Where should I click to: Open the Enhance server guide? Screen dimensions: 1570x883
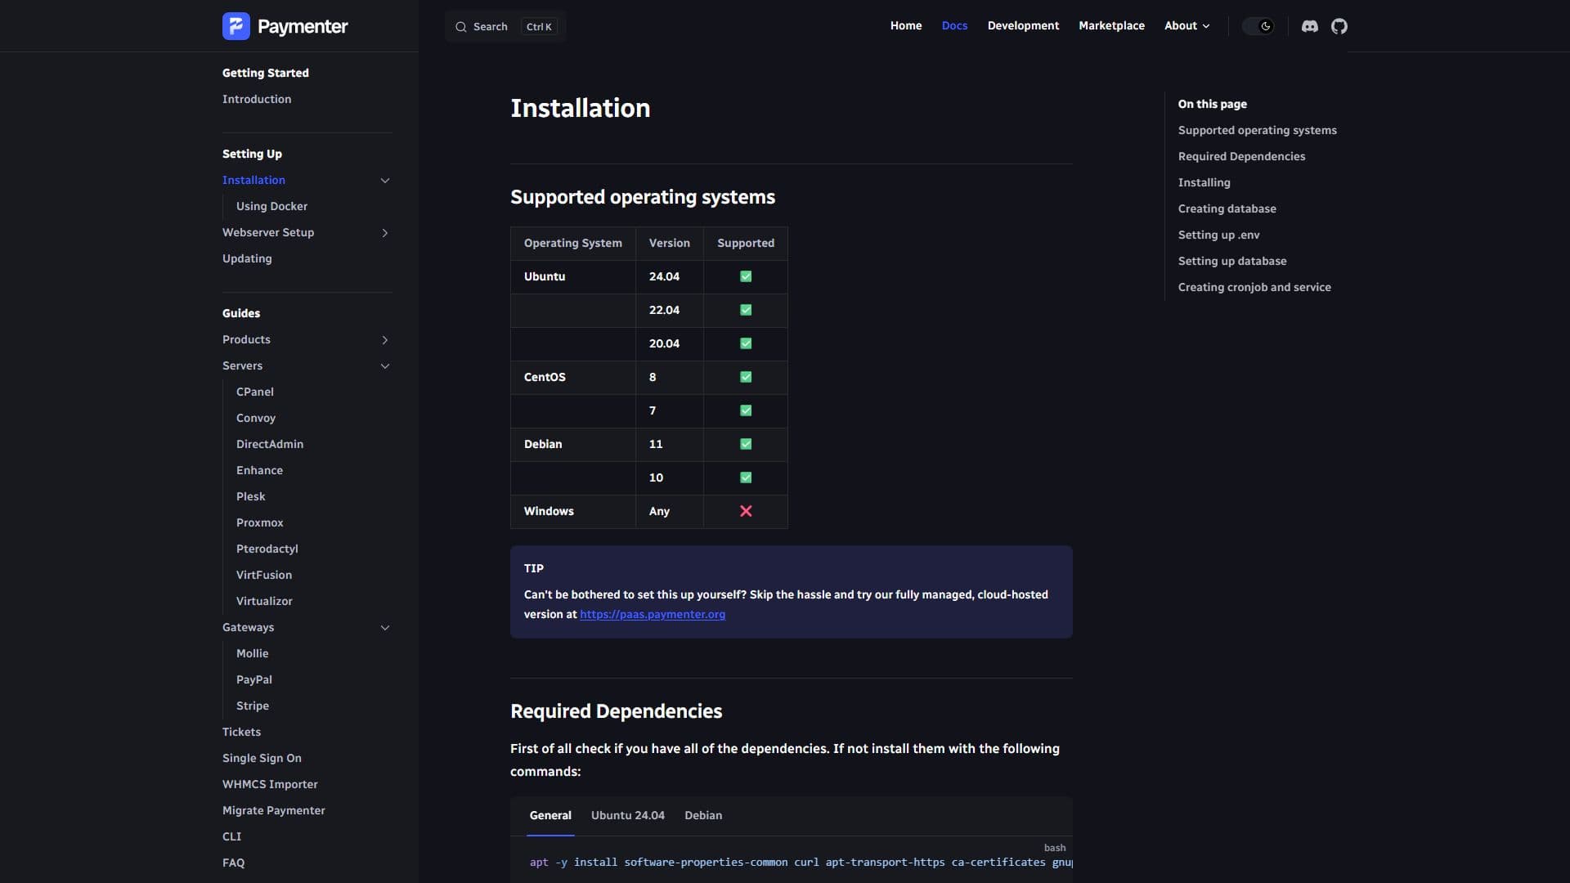coord(259,471)
